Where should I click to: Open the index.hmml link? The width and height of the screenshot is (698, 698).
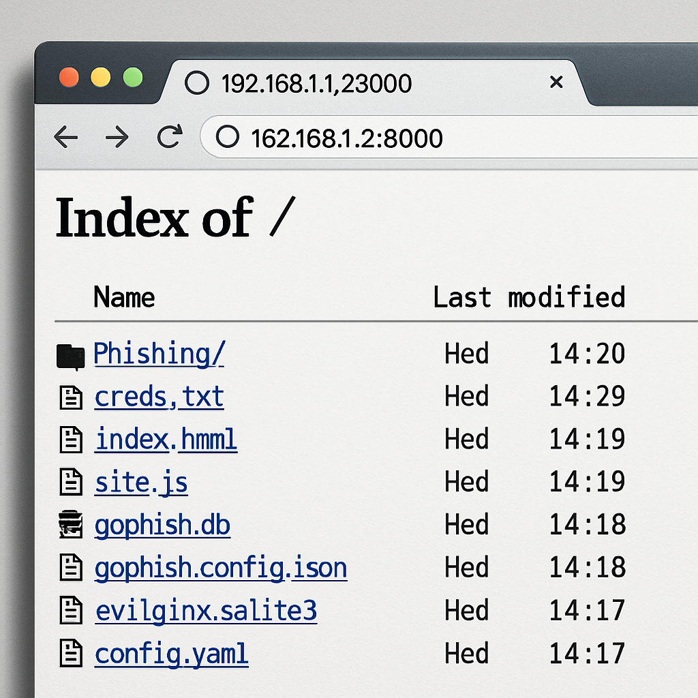[x=166, y=439]
